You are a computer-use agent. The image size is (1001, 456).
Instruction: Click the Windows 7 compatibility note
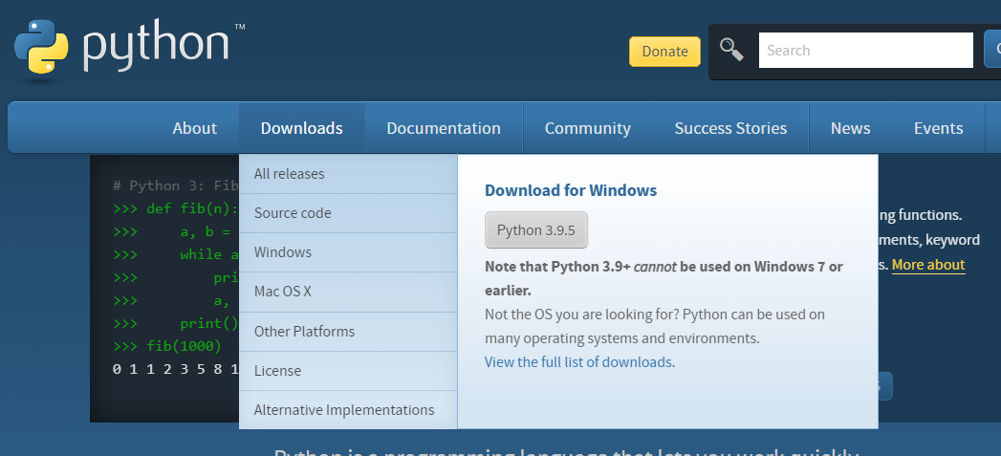tap(664, 278)
